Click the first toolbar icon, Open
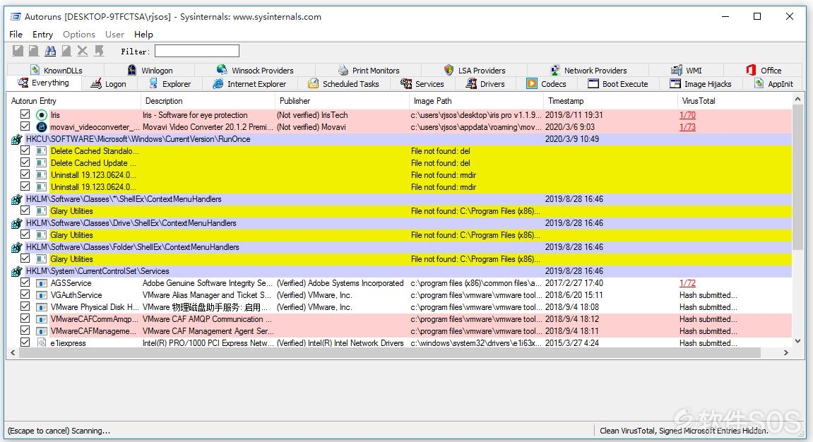Screen dimensions: 813x442 click(18, 51)
